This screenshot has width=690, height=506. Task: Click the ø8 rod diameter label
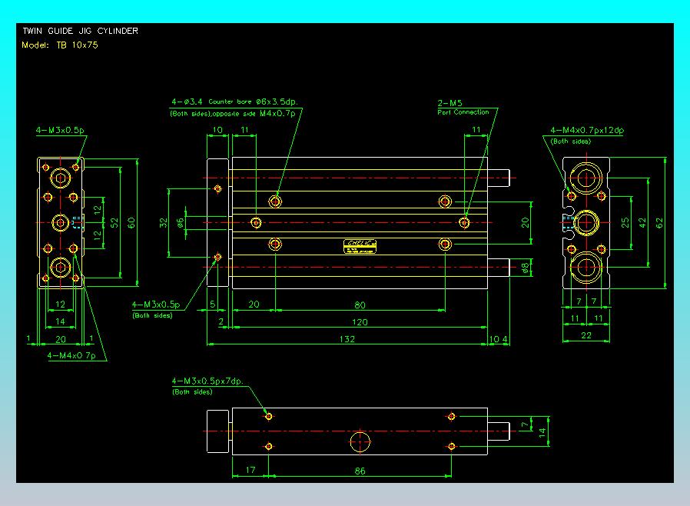526,267
